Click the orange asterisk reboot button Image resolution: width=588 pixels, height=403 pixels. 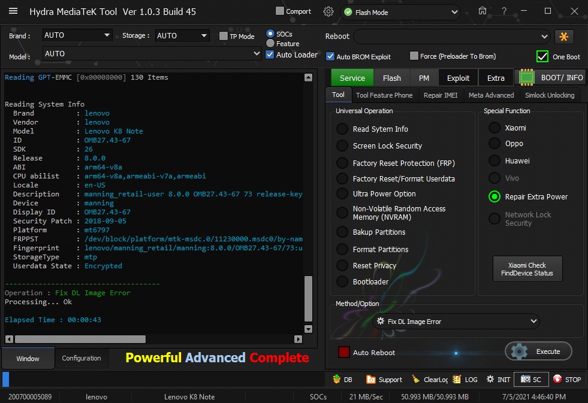click(563, 37)
